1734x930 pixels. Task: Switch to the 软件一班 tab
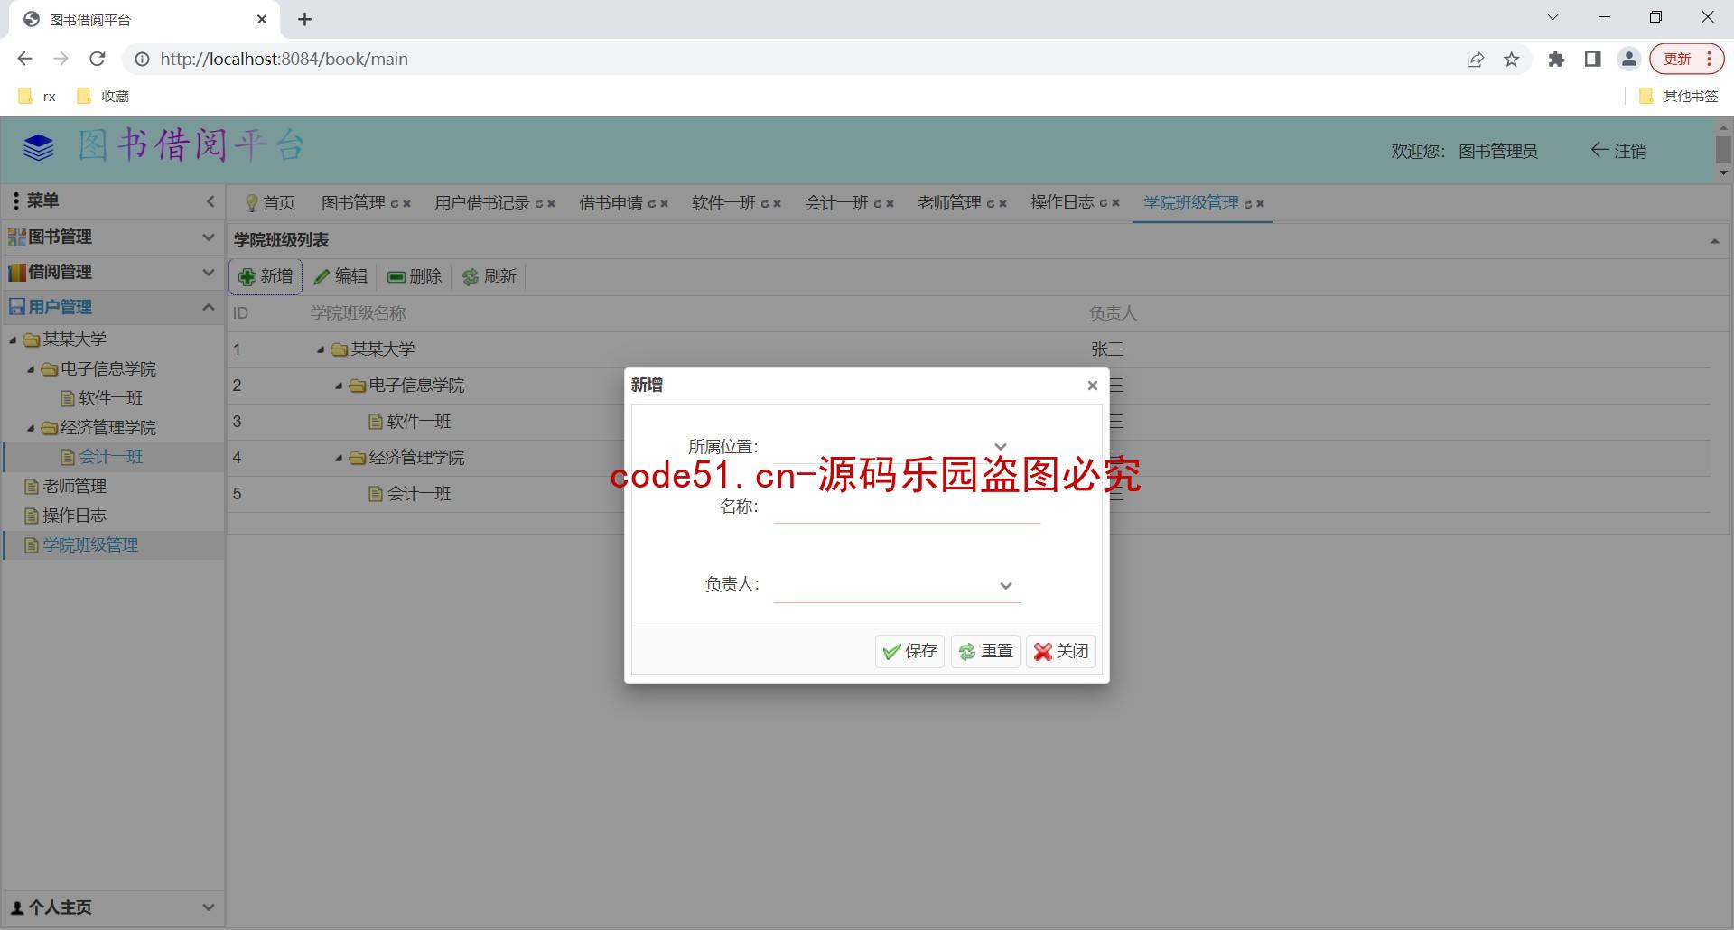point(723,203)
